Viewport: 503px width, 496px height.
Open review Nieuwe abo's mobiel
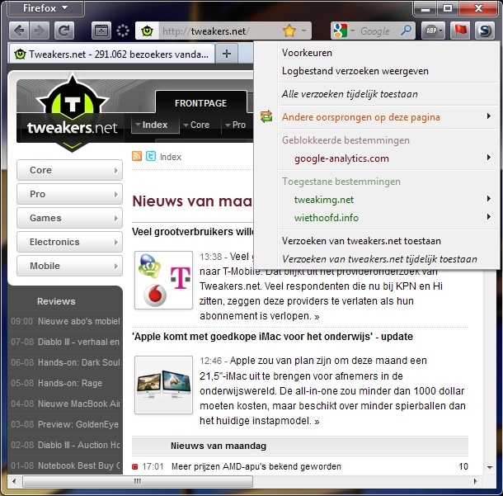coord(78,321)
